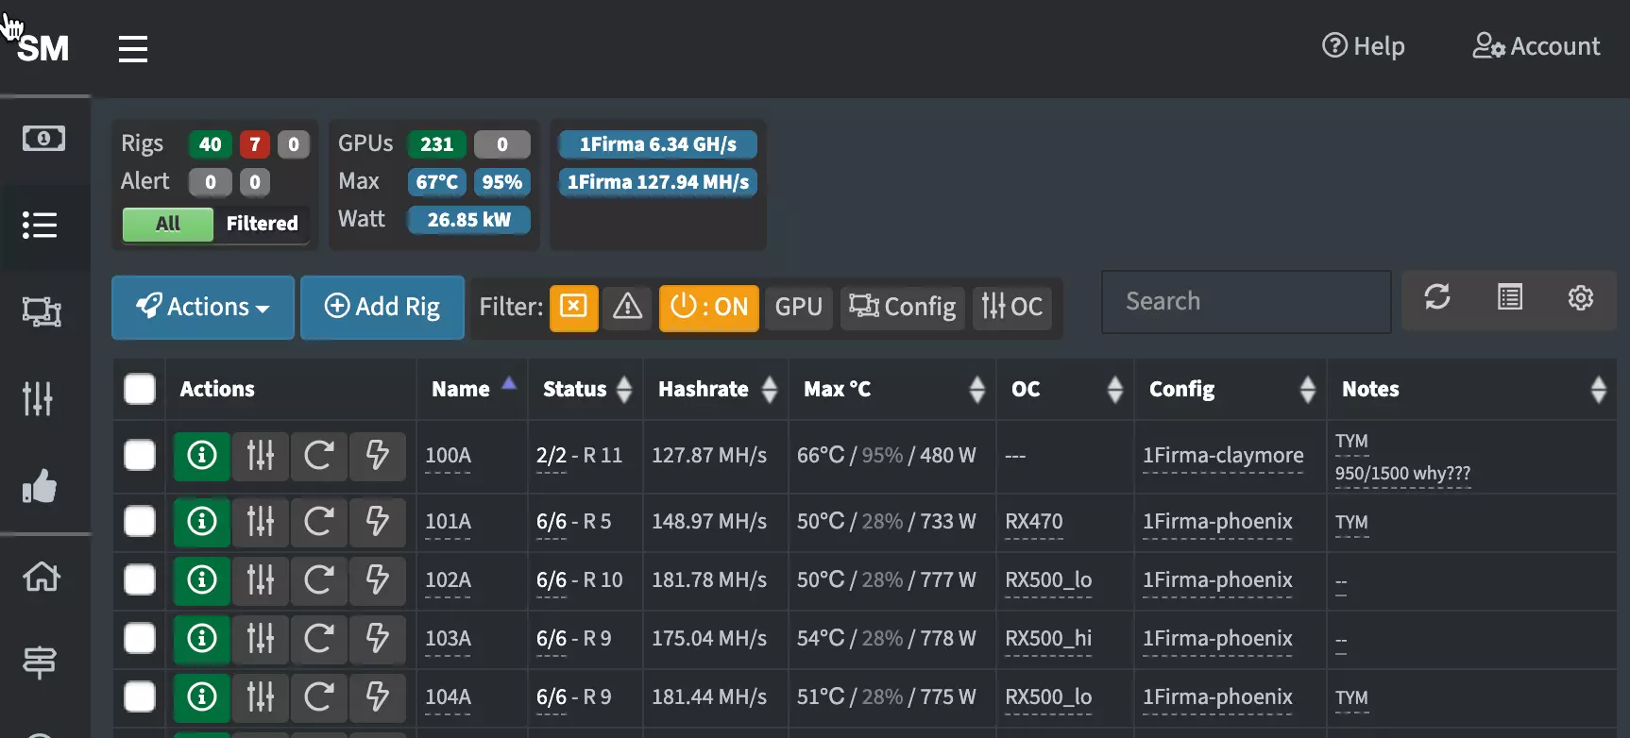This screenshot has height=738, width=1630.
Task: Open the hamburger menu
Action: coord(133,48)
